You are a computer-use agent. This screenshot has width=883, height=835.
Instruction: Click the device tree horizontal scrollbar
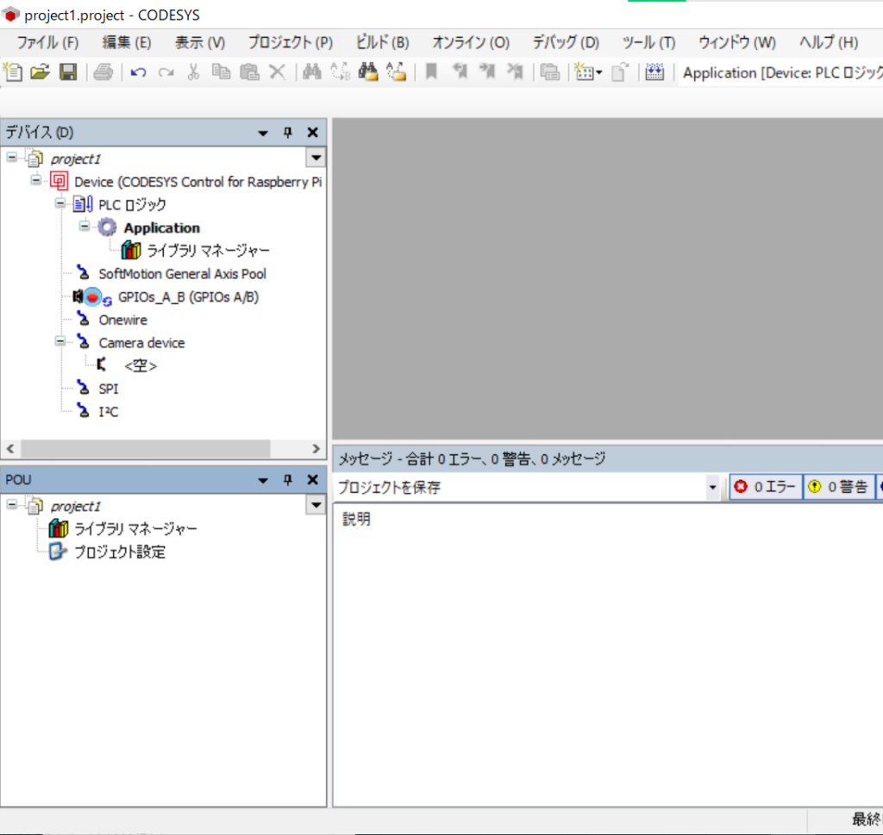[x=145, y=449]
